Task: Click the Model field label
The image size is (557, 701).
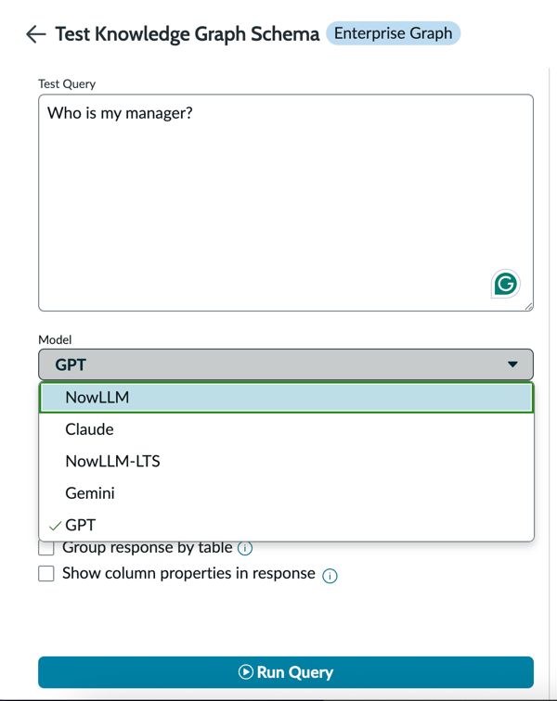Action: point(55,339)
